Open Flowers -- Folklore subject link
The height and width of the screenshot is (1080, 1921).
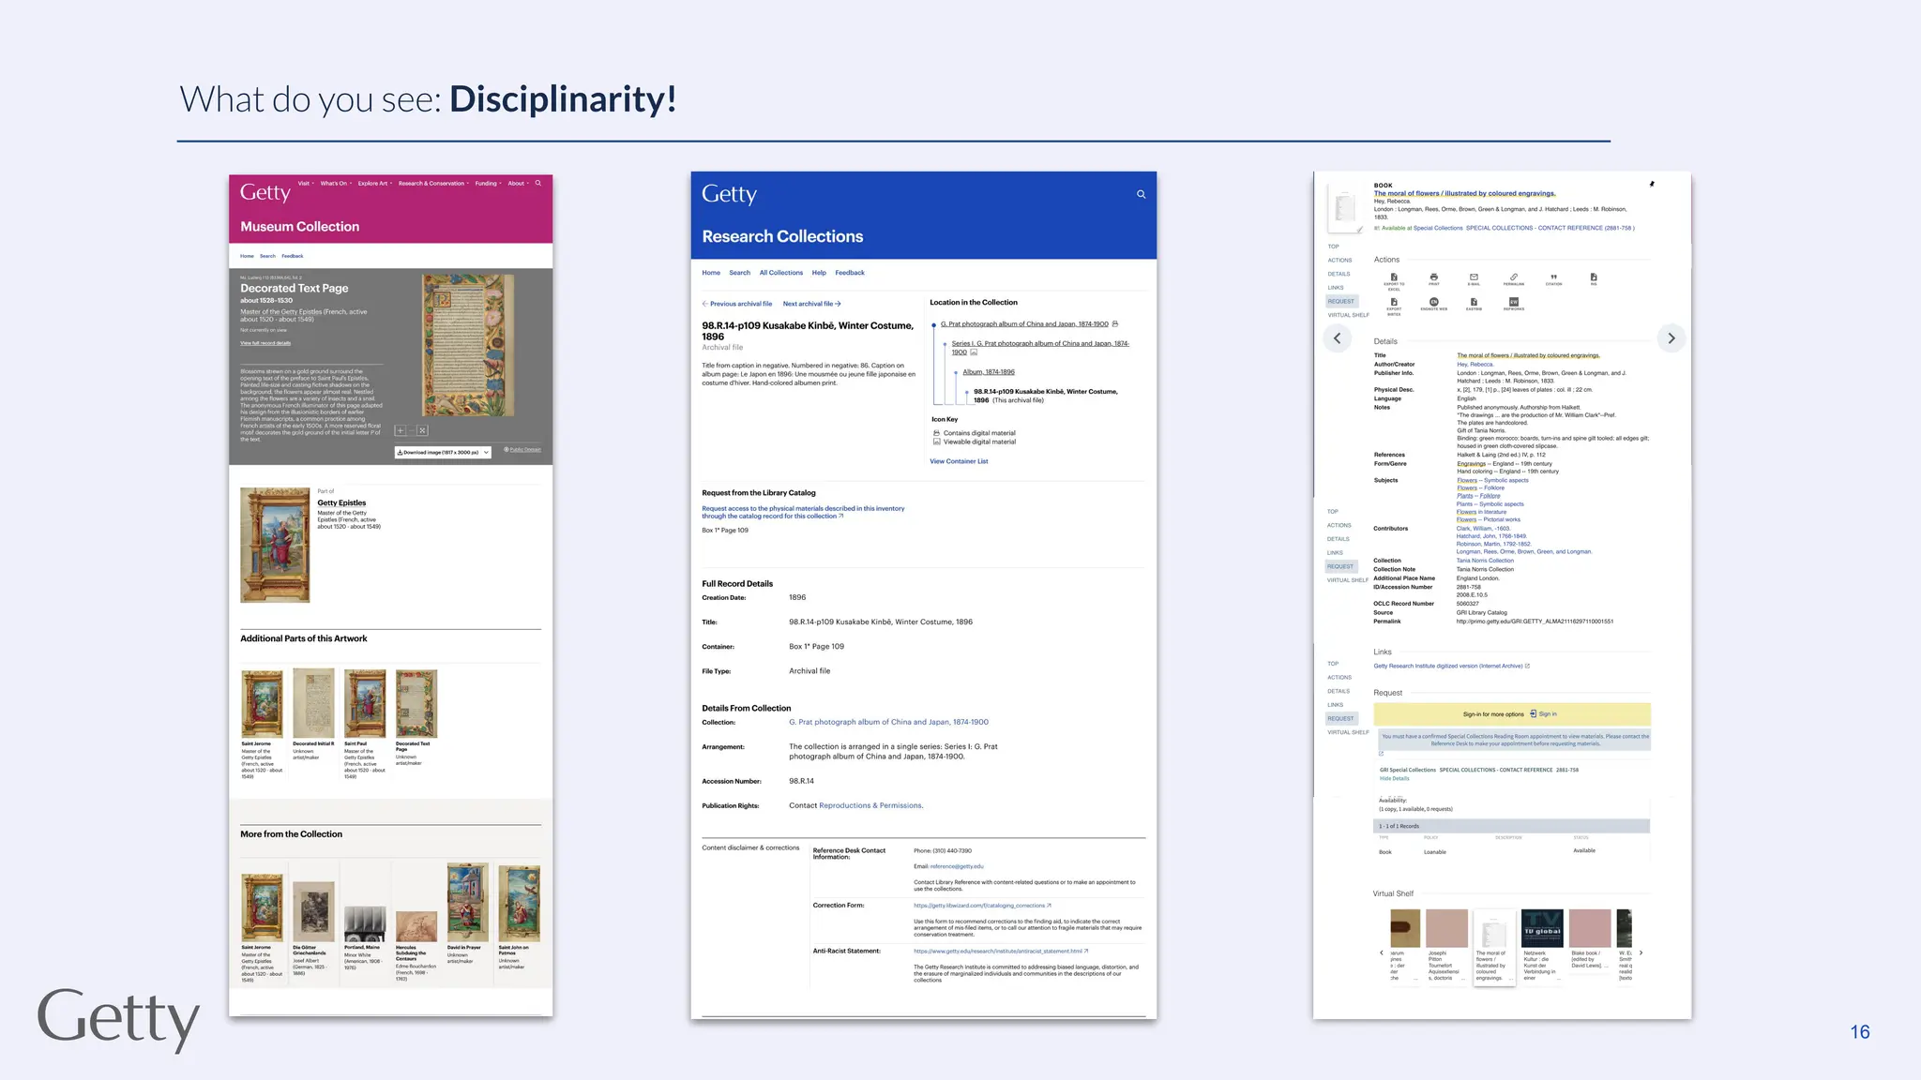coord(1480,487)
